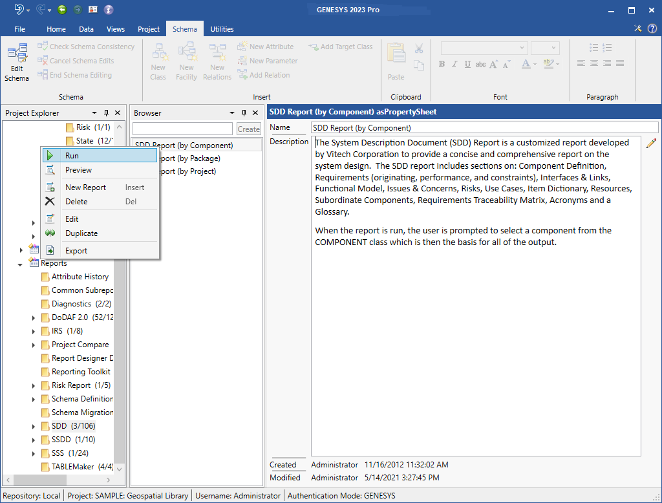662x503 pixels.
Task: Open the Project Explorer panel options dropdown
Action: coord(95,113)
